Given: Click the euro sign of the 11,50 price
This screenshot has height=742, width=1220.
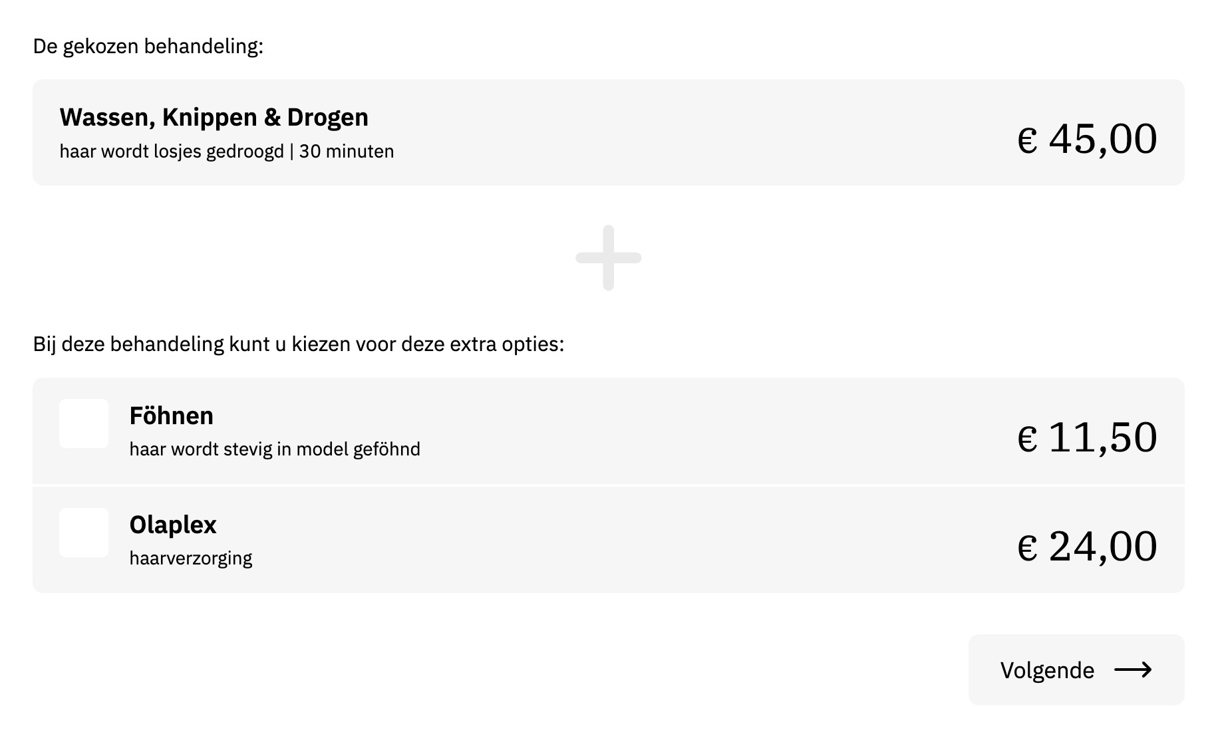Looking at the screenshot, I should [1027, 439].
